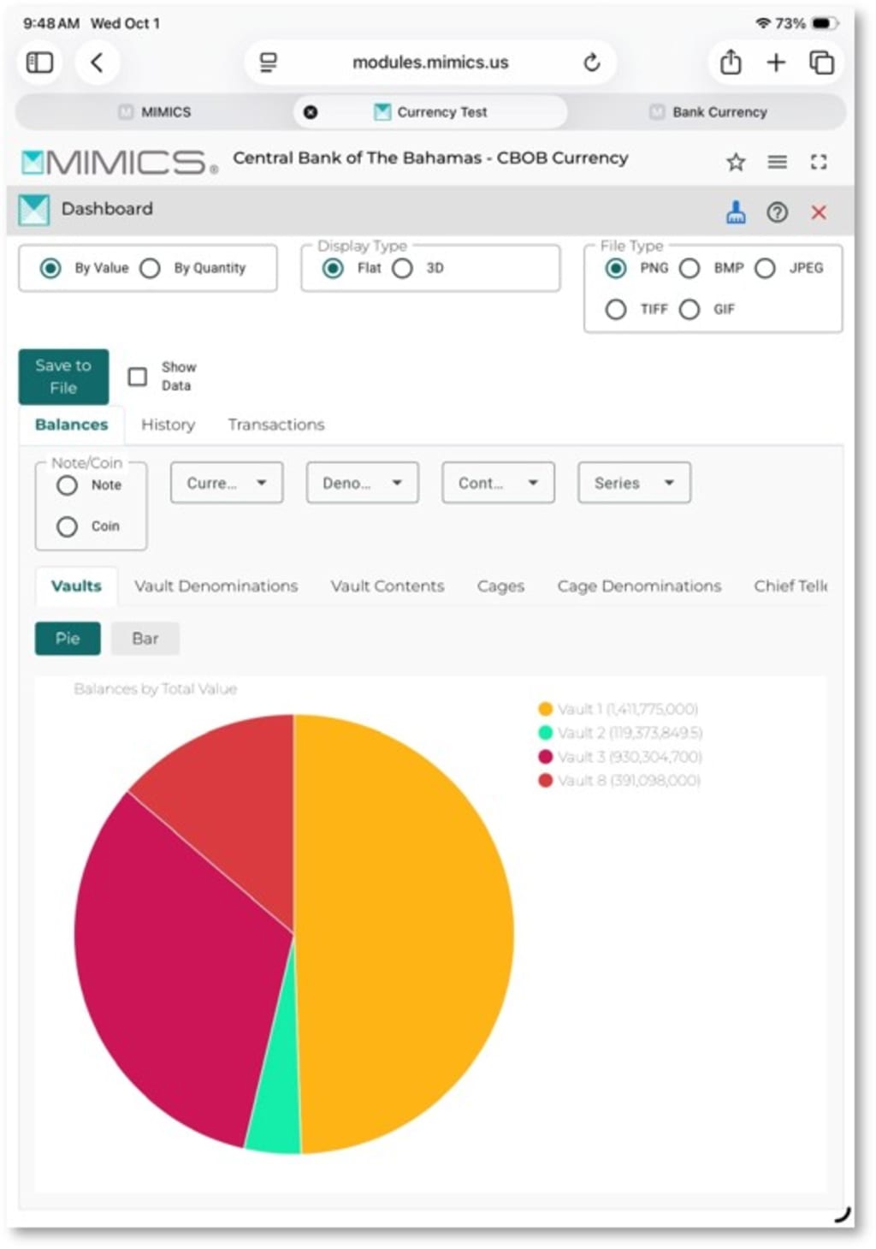The image size is (876, 1249).
Task: Click the Balances by Total Value title
Action: click(155, 689)
